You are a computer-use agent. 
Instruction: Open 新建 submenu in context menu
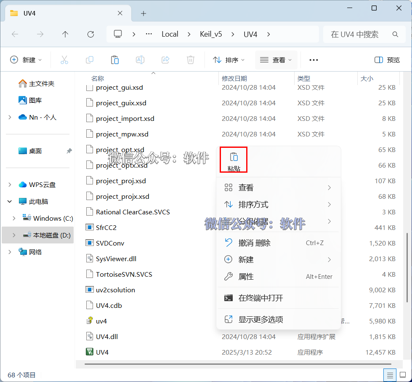[278, 259]
